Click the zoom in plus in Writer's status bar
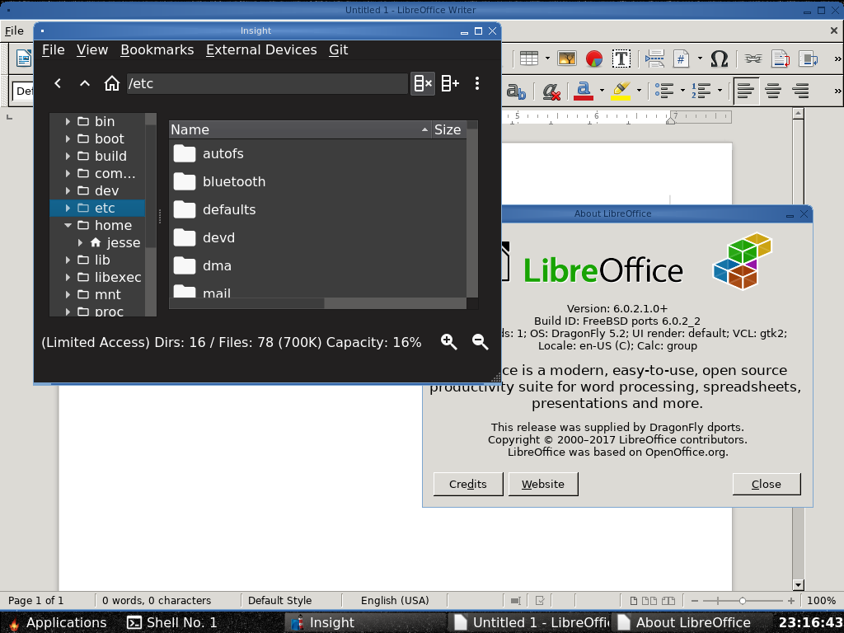Image resolution: width=844 pixels, height=633 pixels. click(790, 601)
